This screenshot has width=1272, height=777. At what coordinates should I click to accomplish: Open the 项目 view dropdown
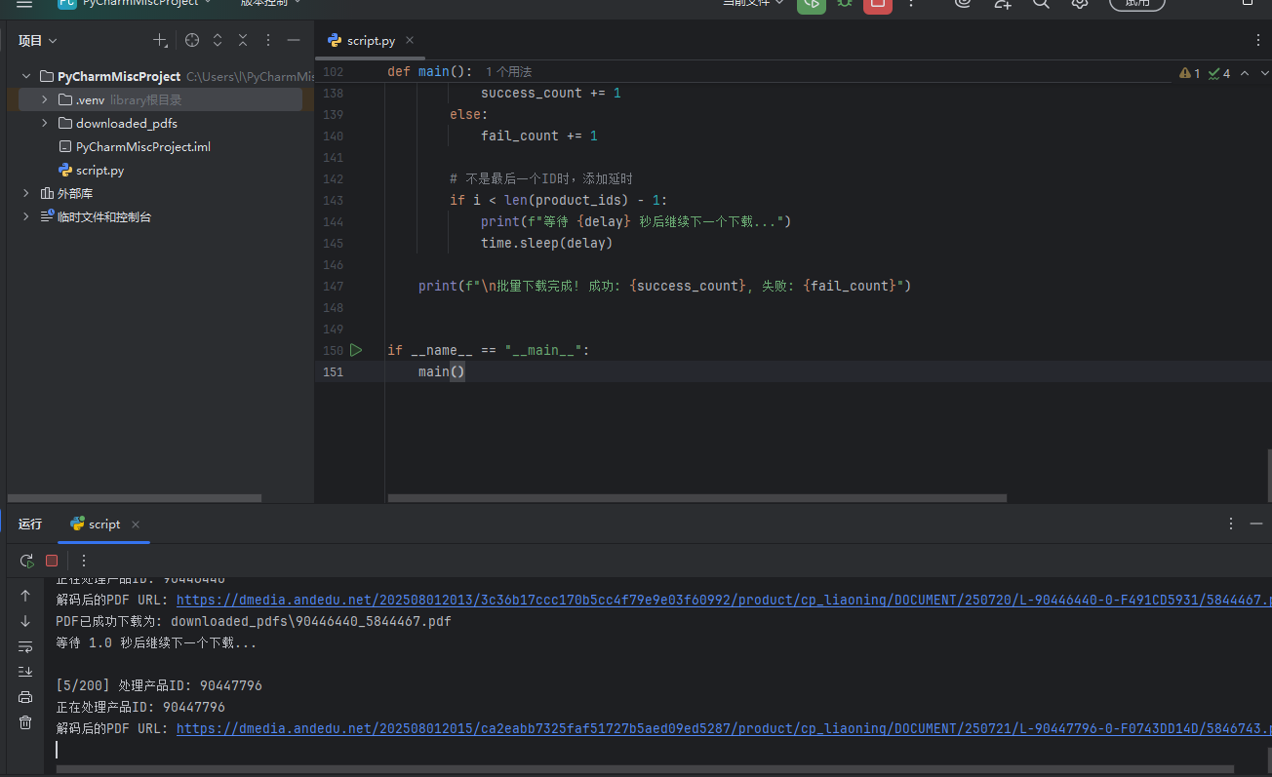(38, 40)
